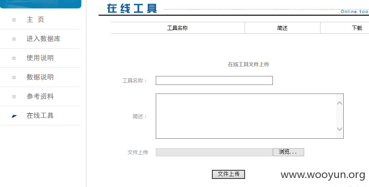Click the 在线工具 page title
The height and width of the screenshot is (187, 369).
coord(132,9)
